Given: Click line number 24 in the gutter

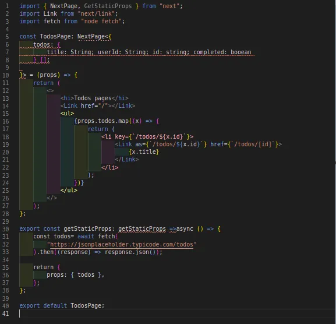Looking at the screenshot, I should (x=6, y=183).
